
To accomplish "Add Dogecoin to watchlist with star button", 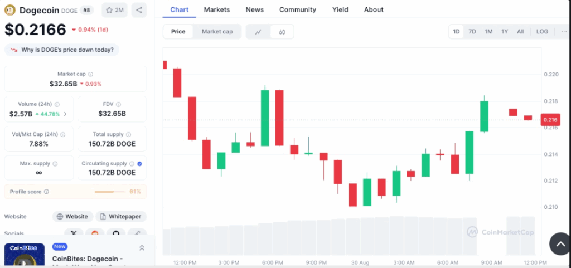I will pyautogui.click(x=114, y=10).
